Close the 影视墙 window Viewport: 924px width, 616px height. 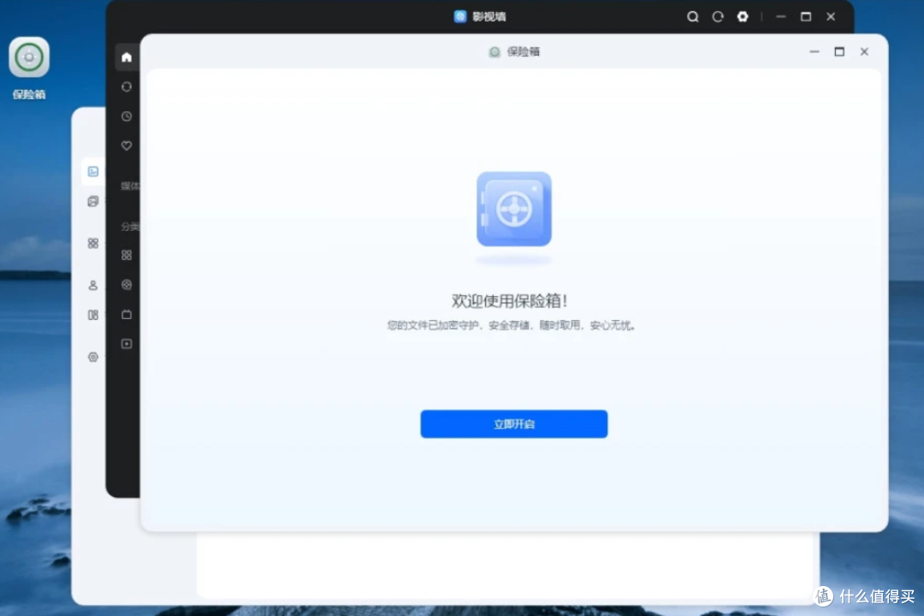click(831, 16)
